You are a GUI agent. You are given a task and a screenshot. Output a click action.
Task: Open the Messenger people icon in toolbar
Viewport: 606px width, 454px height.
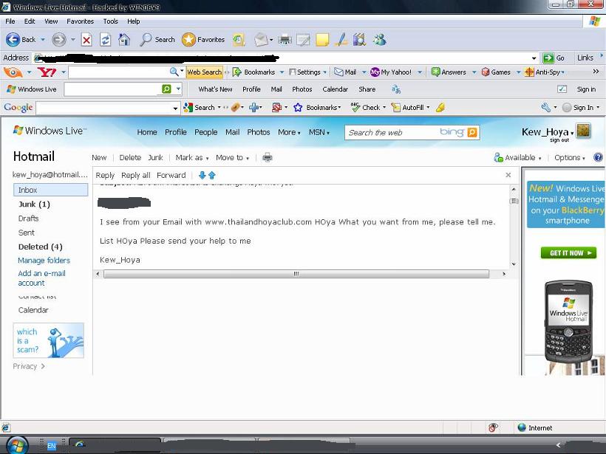(x=380, y=39)
